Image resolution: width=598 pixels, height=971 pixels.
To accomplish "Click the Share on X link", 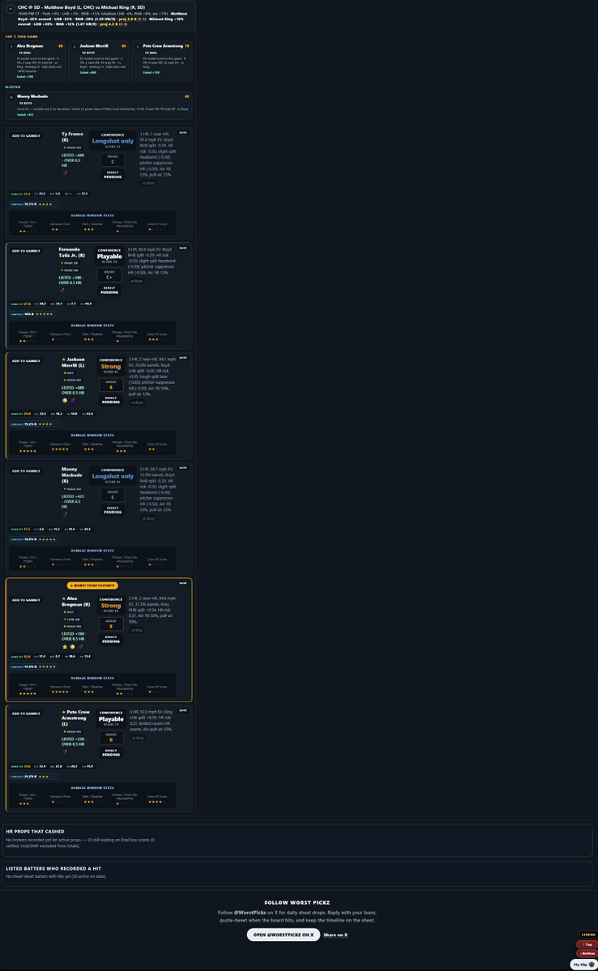I will 335,935.
